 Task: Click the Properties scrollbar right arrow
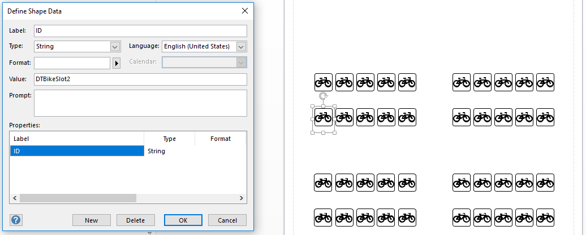tap(242, 198)
